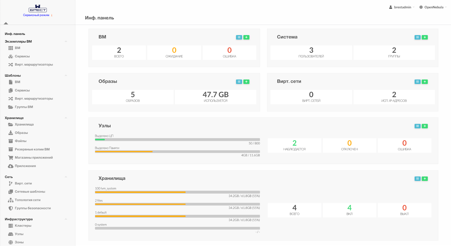This screenshot has height=246, width=451.
Task: Collapse the Инфраструктура sidebar section
Action: point(66,219)
